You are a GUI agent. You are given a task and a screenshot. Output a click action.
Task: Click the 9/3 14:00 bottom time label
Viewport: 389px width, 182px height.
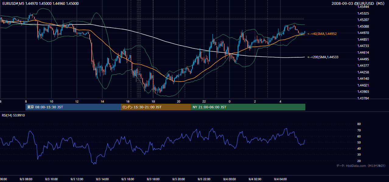point(102,179)
